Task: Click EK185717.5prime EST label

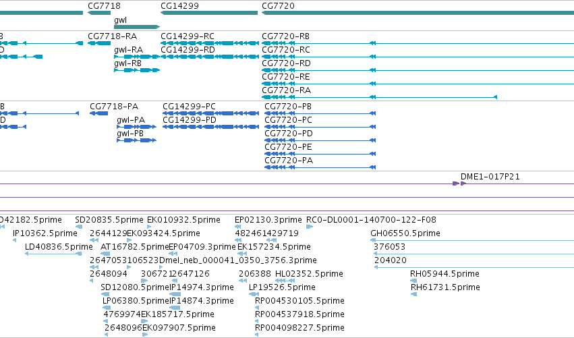Action: pyautogui.click(x=178, y=315)
